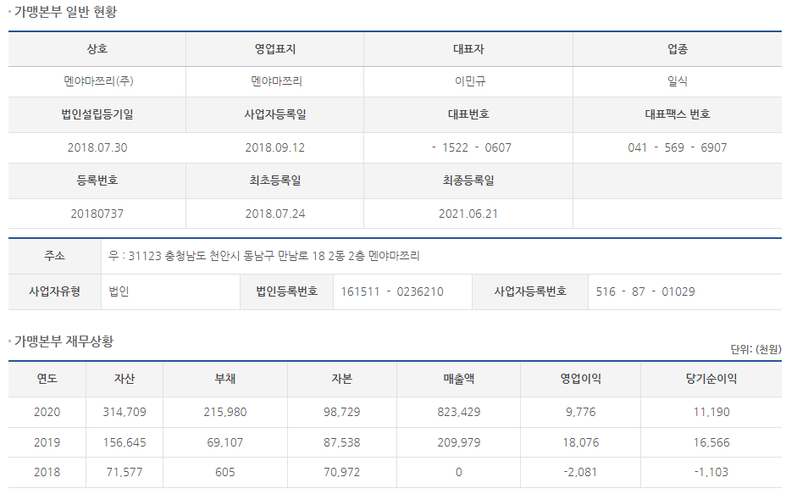The height and width of the screenshot is (494, 786).
Task: Click the 등록번호 header cell
Action: tap(97, 180)
